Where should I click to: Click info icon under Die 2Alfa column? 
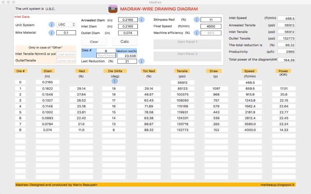pyautogui.click(x=115, y=81)
